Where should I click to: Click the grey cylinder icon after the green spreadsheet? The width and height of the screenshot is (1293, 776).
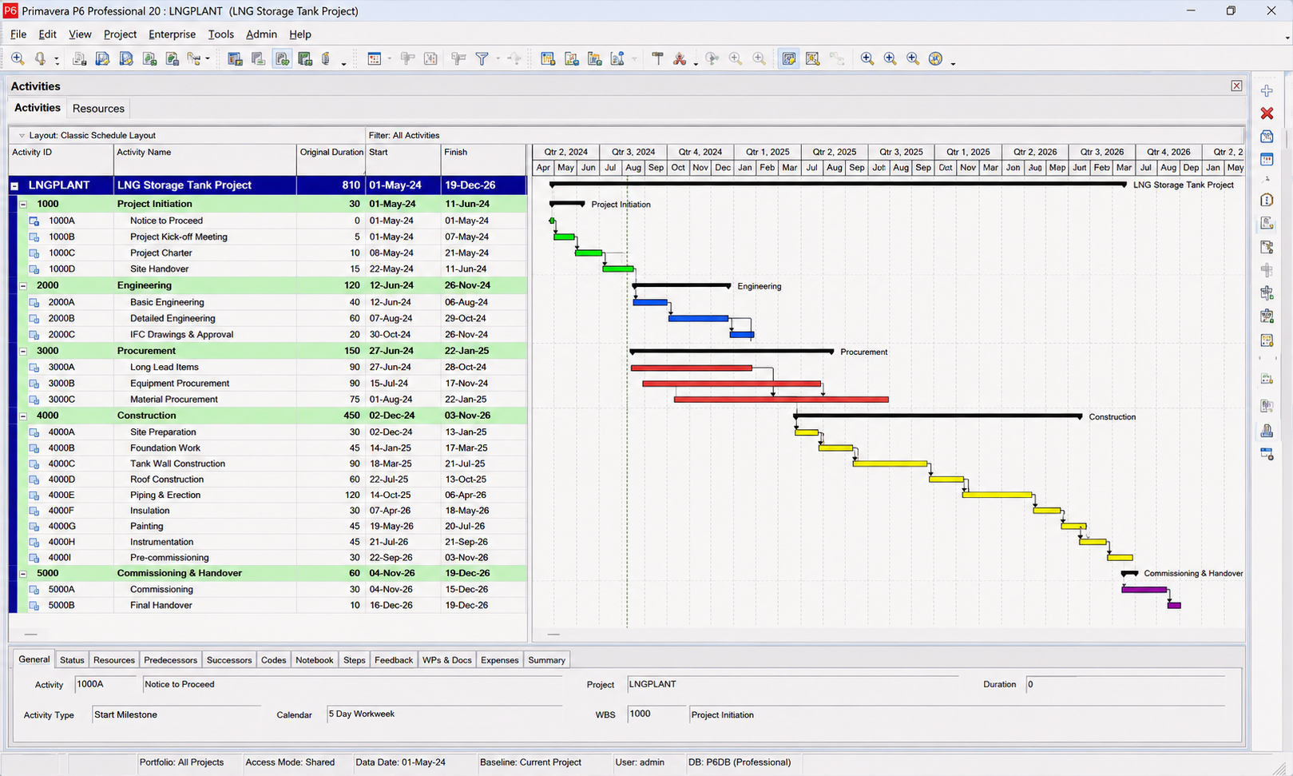(x=326, y=58)
